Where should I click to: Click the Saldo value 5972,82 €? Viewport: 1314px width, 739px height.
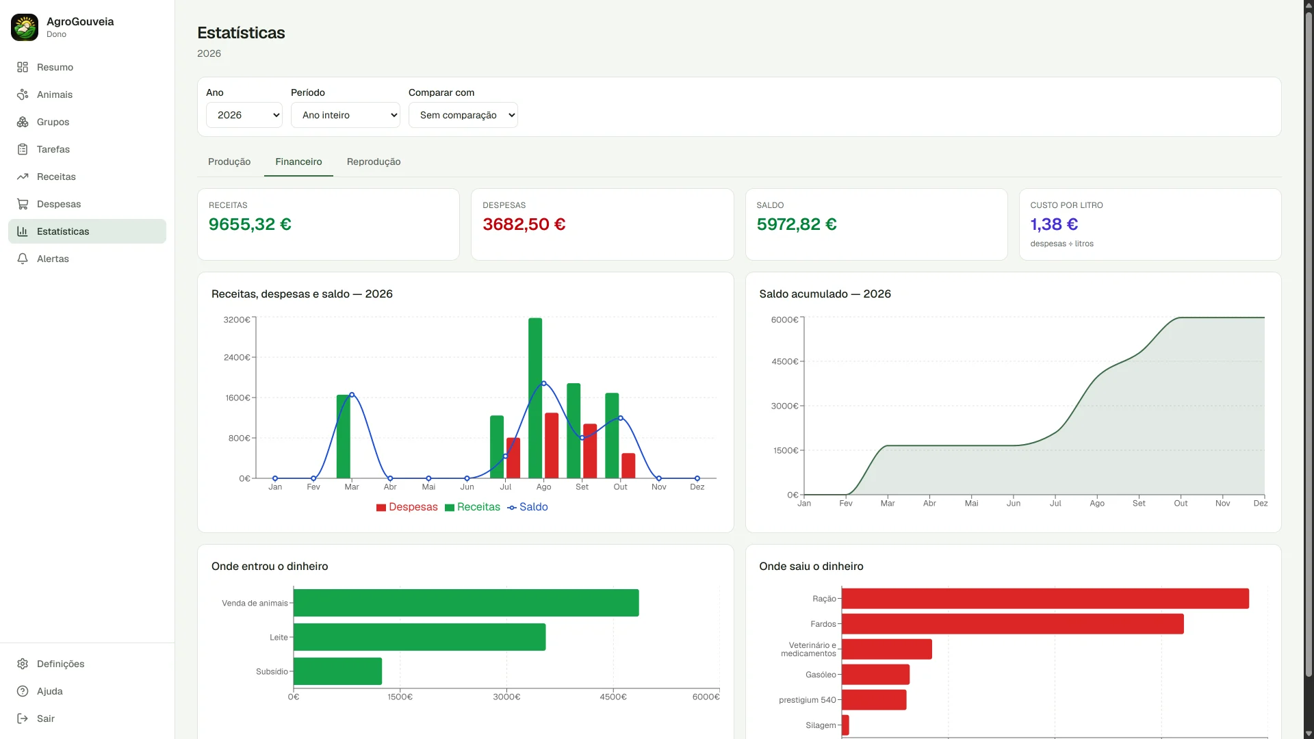(797, 224)
